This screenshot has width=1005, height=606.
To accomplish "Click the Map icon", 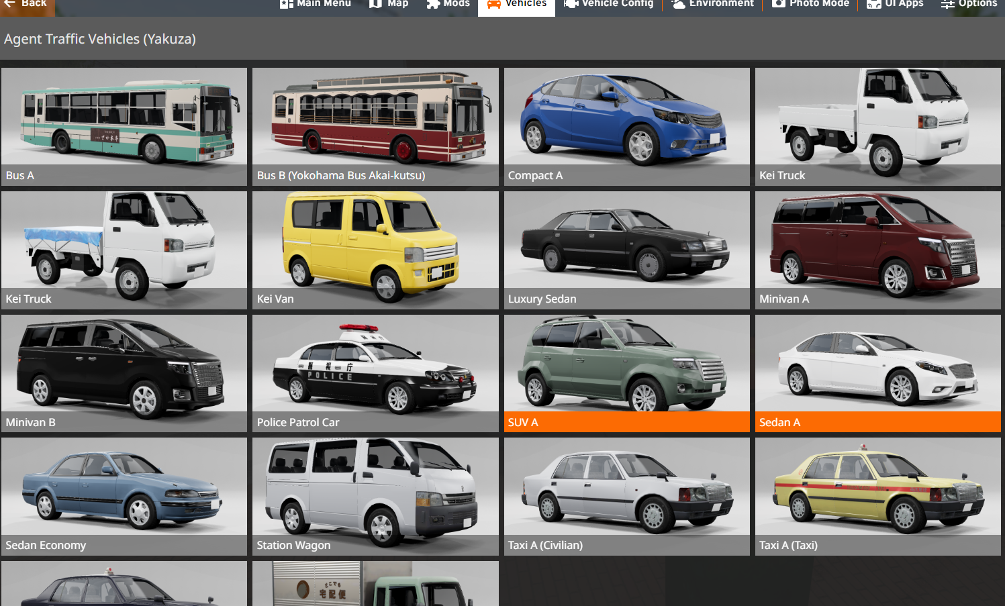I will coord(376,4).
